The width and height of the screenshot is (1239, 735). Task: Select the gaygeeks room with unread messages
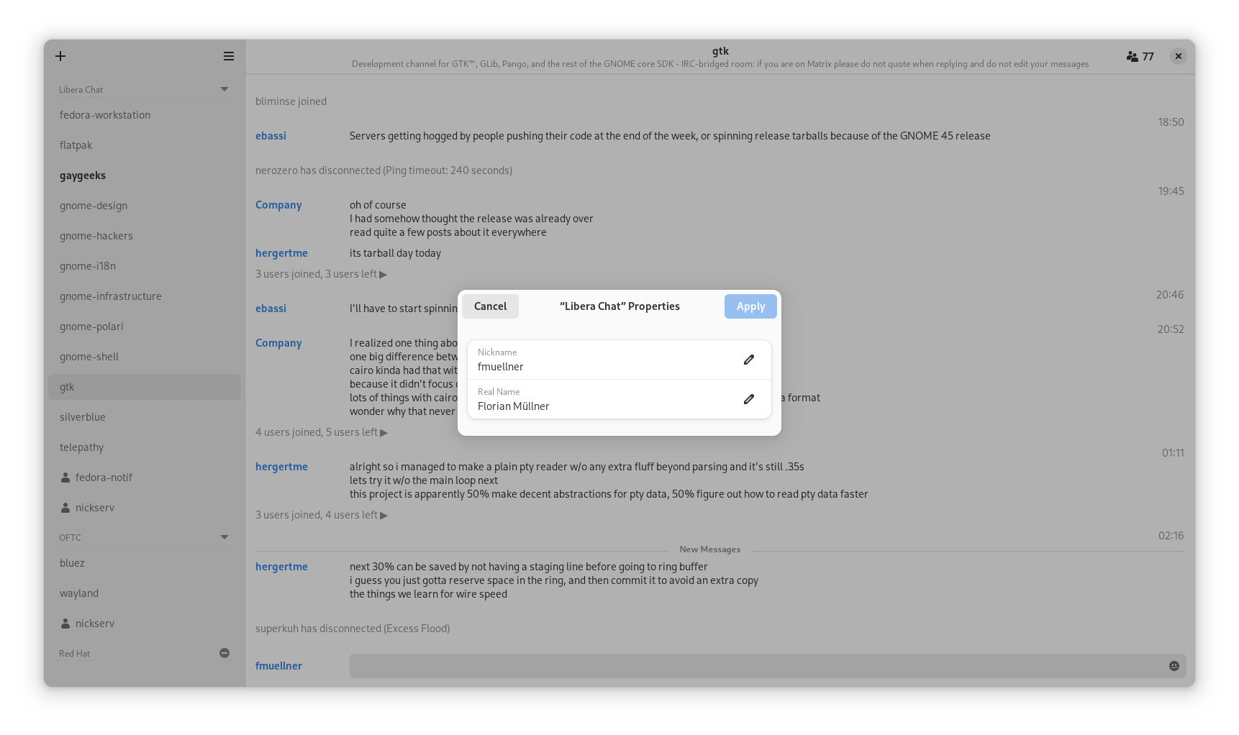[83, 175]
